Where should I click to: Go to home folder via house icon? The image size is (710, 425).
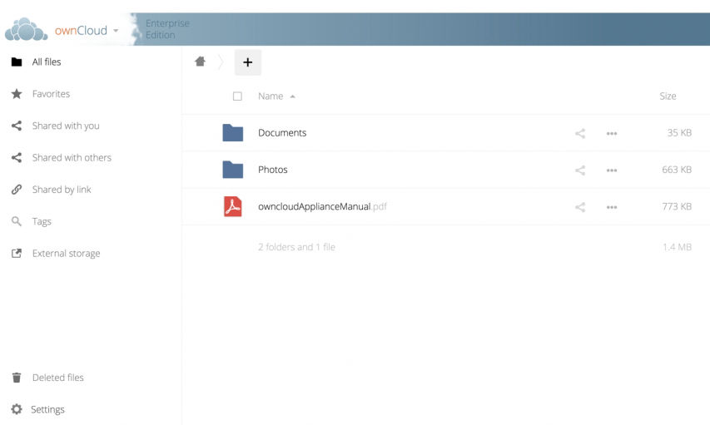pyautogui.click(x=200, y=62)
